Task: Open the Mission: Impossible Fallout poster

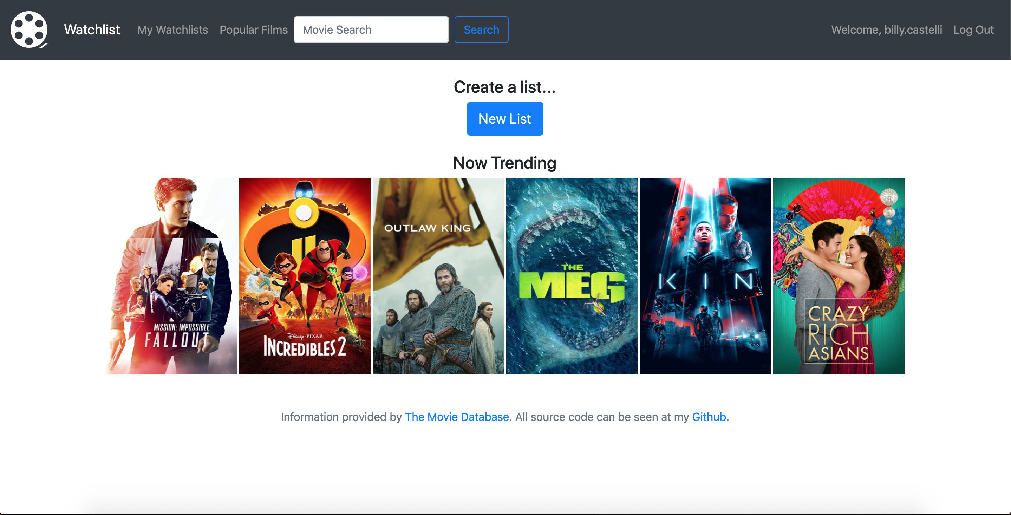Action: tap(171, 275)
